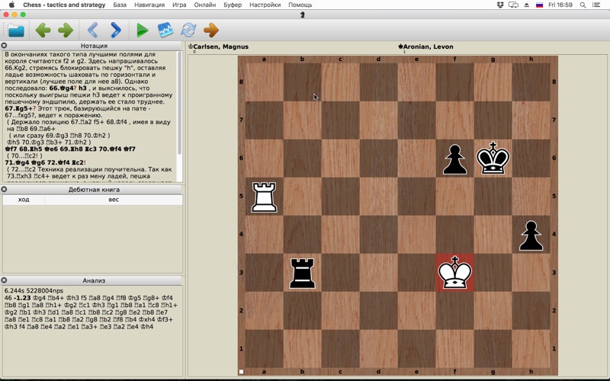Select the black pawn on f6
Viewport: 610px width, 381px height.
coord(454,159)
